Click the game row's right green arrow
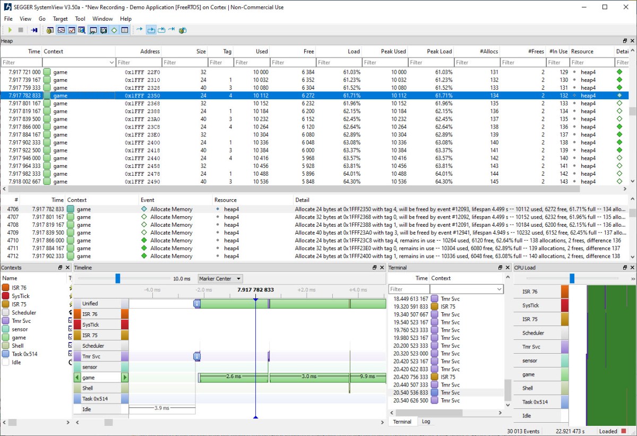The width and height of the screenshot is (637, 436). pyautogui.click(x=125, y=378)
